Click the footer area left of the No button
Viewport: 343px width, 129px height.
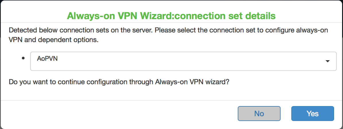pos(115,114)
